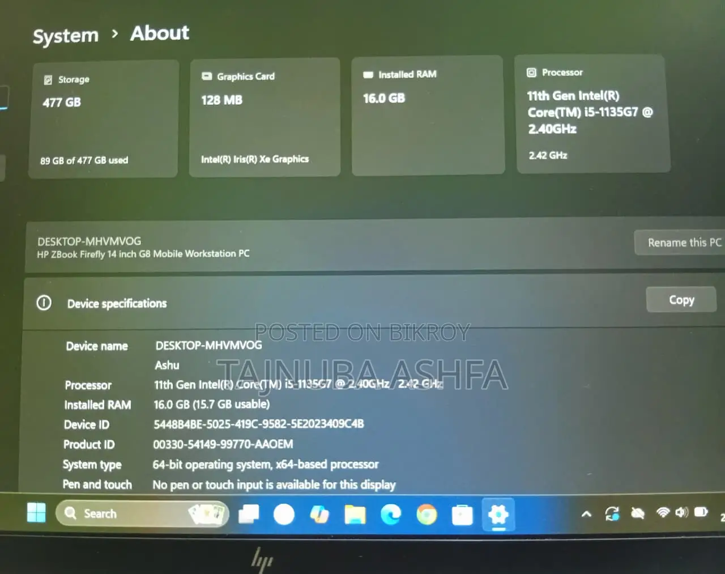Click the Device ID label
The width and height of the screenshot is (725, 574).
[87, 425]
